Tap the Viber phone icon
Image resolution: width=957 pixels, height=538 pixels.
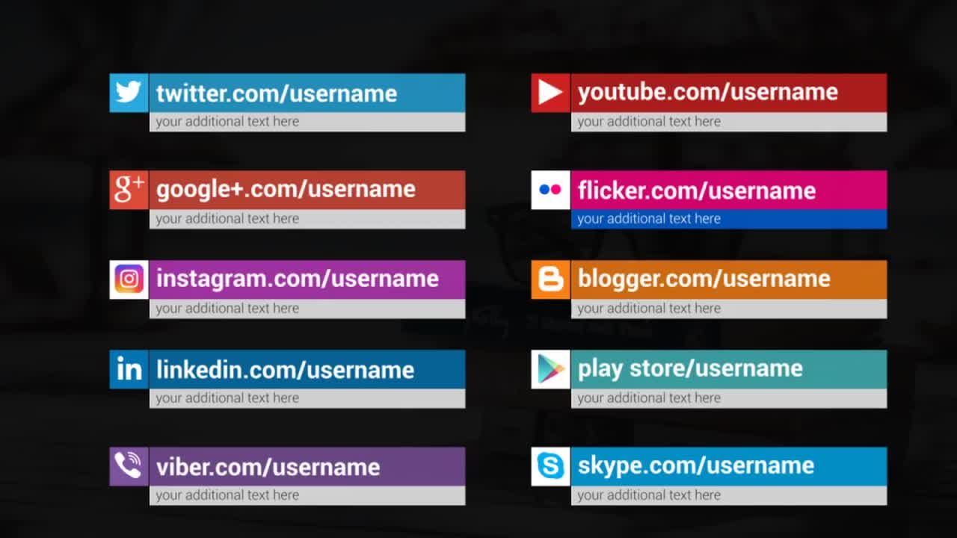point(129,466)
